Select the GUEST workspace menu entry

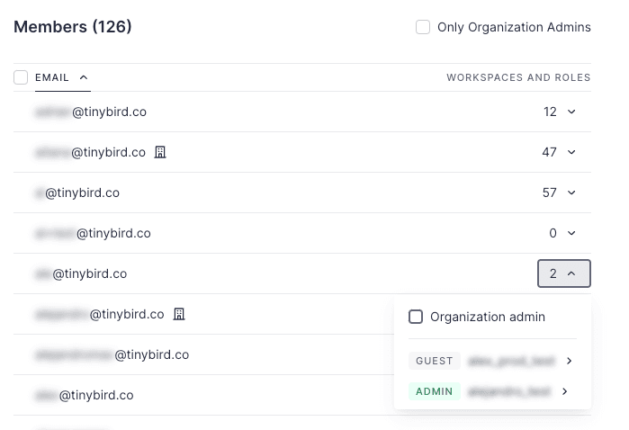[491, 361]
